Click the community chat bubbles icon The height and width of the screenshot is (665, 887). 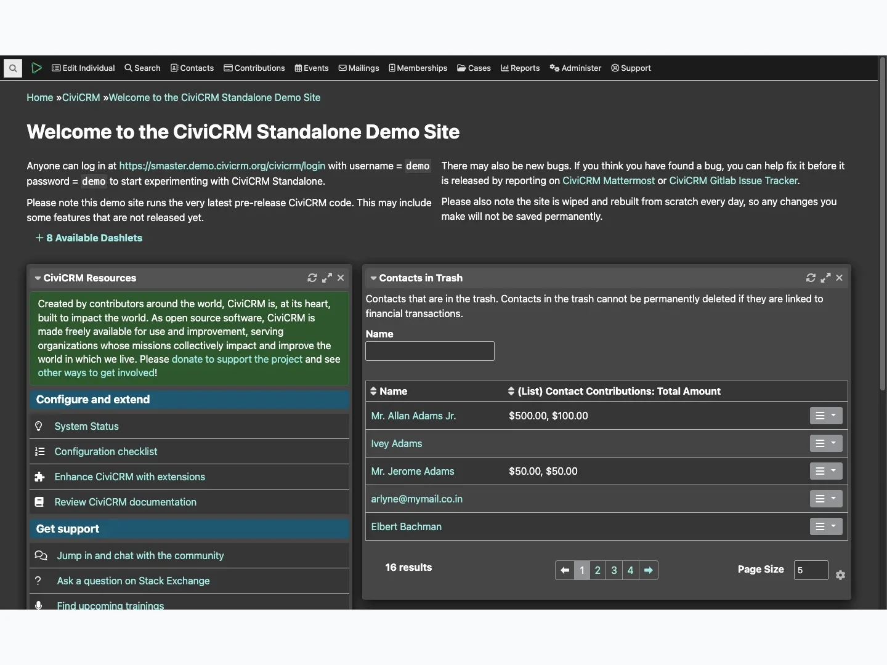pyautogui.click(x=41, y=555)
